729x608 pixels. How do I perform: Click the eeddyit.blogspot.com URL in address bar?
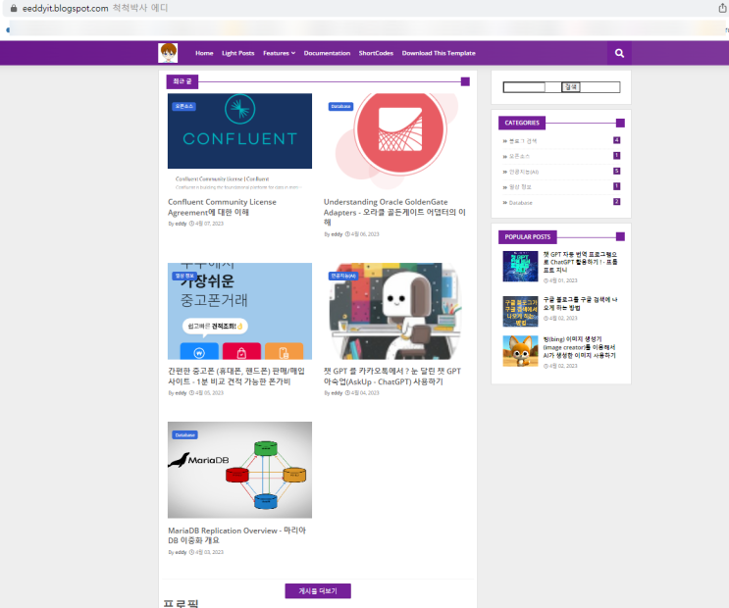pos(65,9)
